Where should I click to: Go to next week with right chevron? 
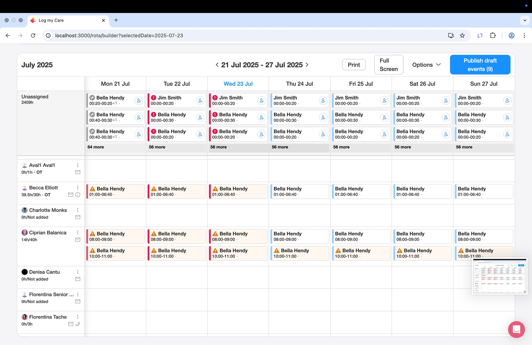coord(307,65)
